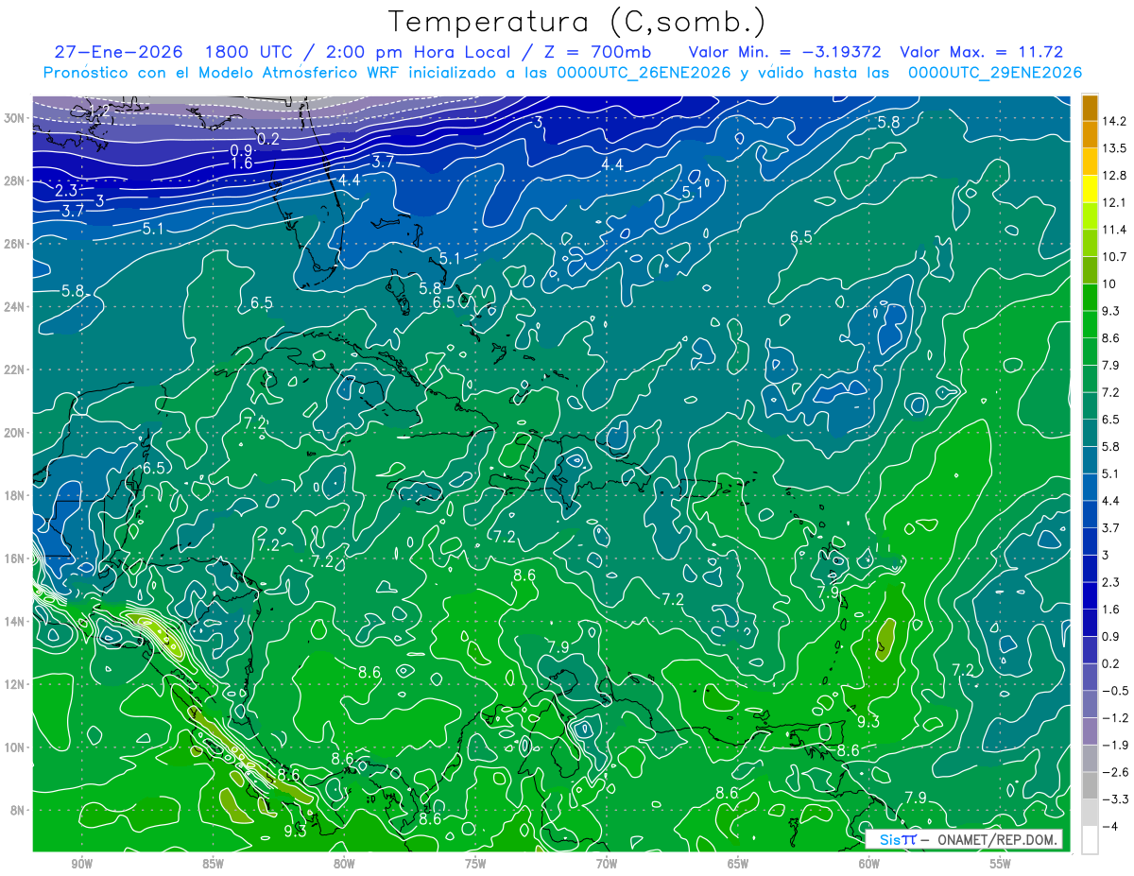Click the '16N' latitude axis label
Image resolution: width=1134 pixels, height=876 pixels.
[15, 558]
